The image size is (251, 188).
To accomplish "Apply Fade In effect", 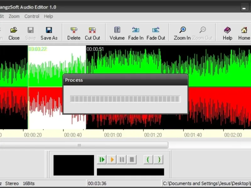I will tap(136, 34).
